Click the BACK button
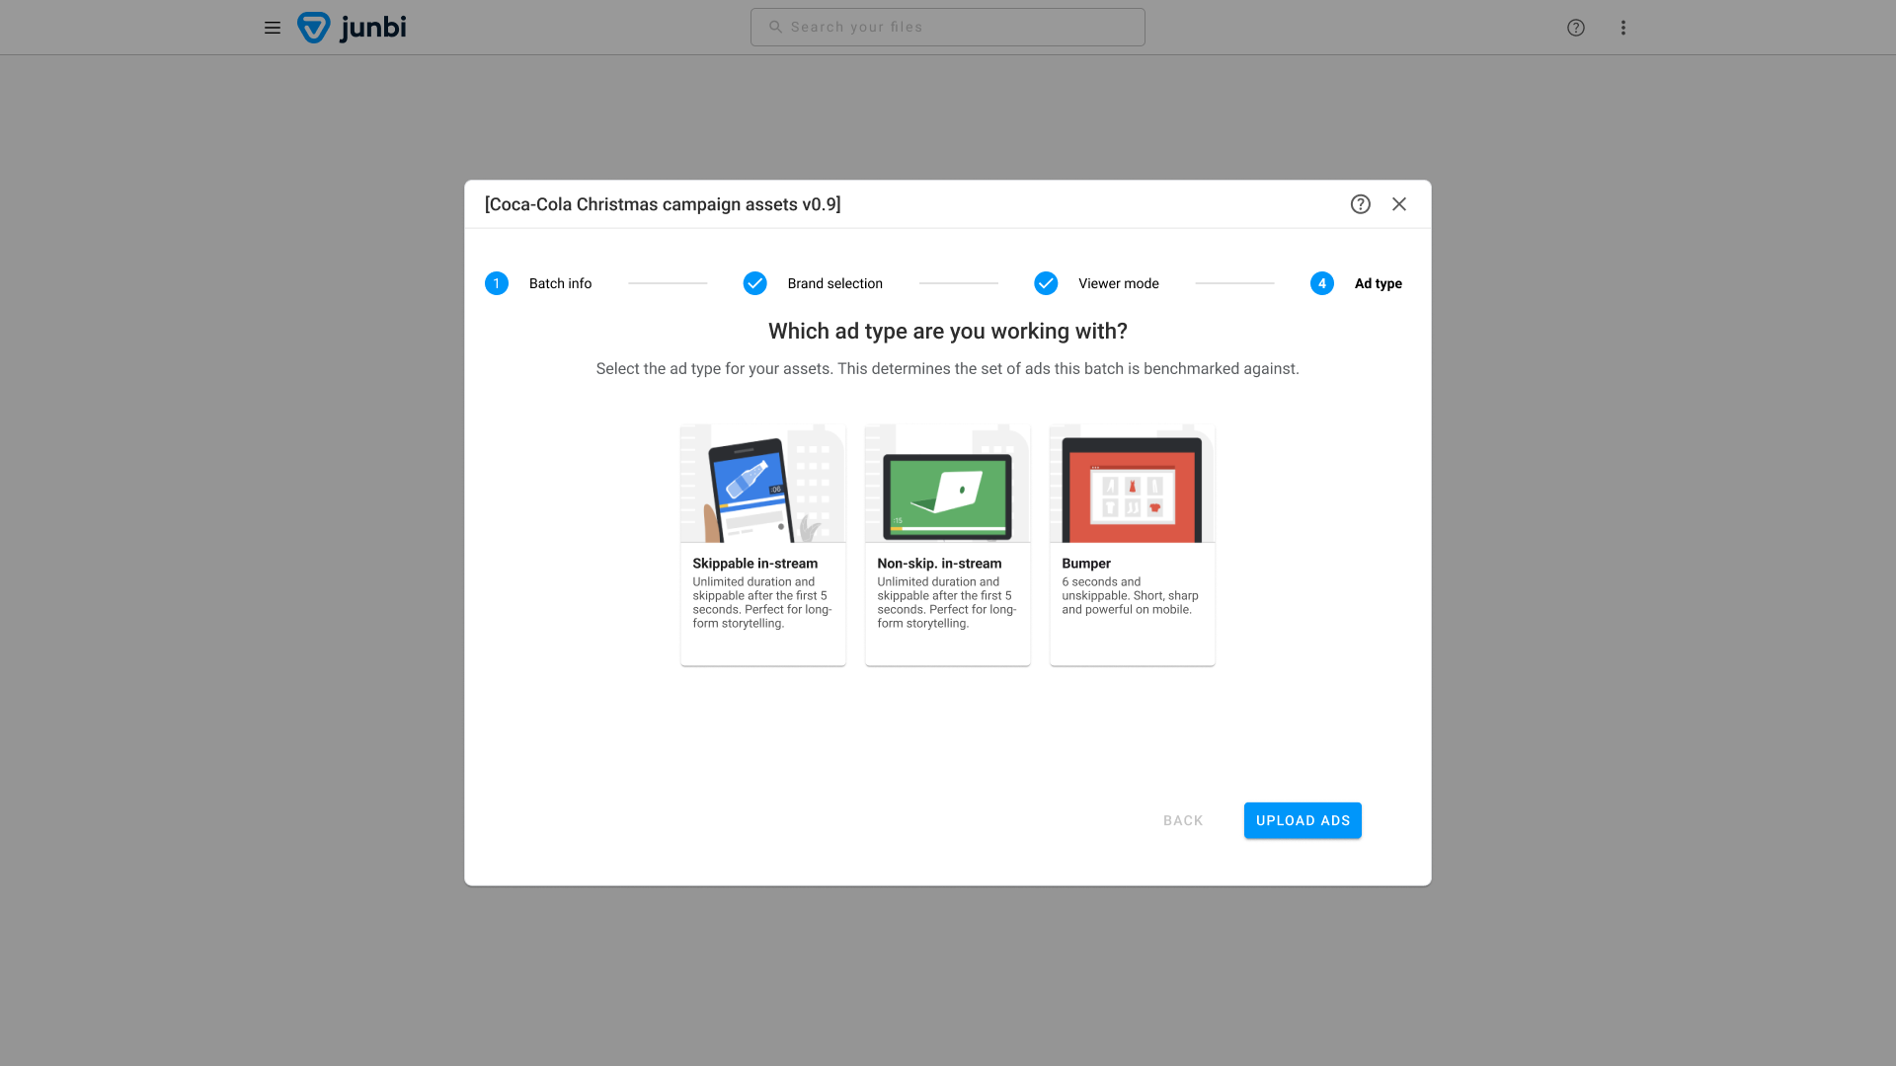This screenshot has width=1896, height=1066. click(1182, 820)
